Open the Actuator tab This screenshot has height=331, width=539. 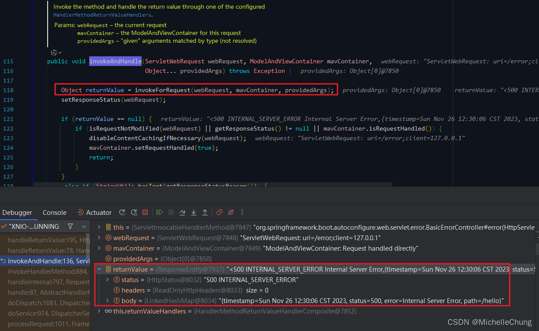[94, 213]
